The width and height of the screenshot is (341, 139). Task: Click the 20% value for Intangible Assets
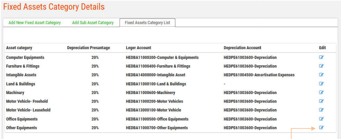point(95,75)
